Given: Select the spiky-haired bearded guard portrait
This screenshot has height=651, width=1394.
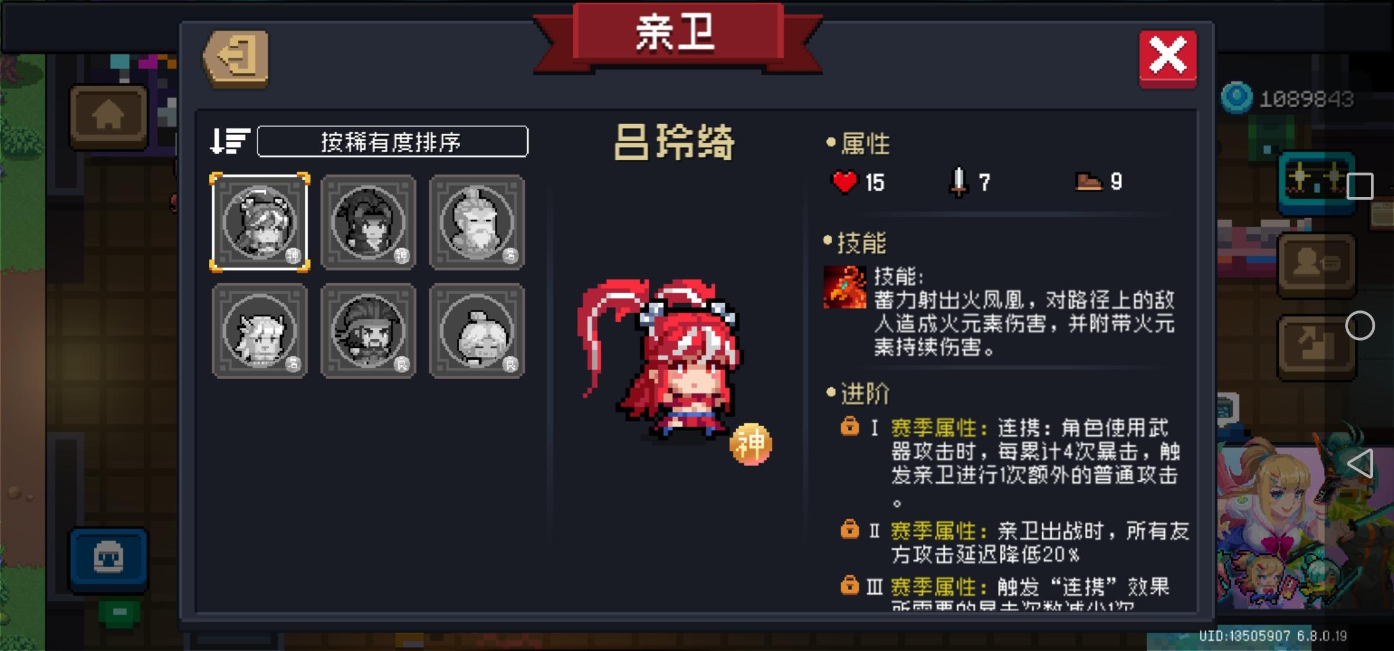Looking at the screenshot, I should (368, 331).
